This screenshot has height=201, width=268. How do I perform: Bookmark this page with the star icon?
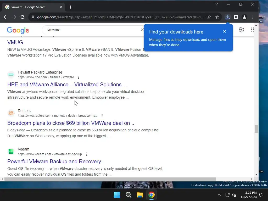coord(217,17)
